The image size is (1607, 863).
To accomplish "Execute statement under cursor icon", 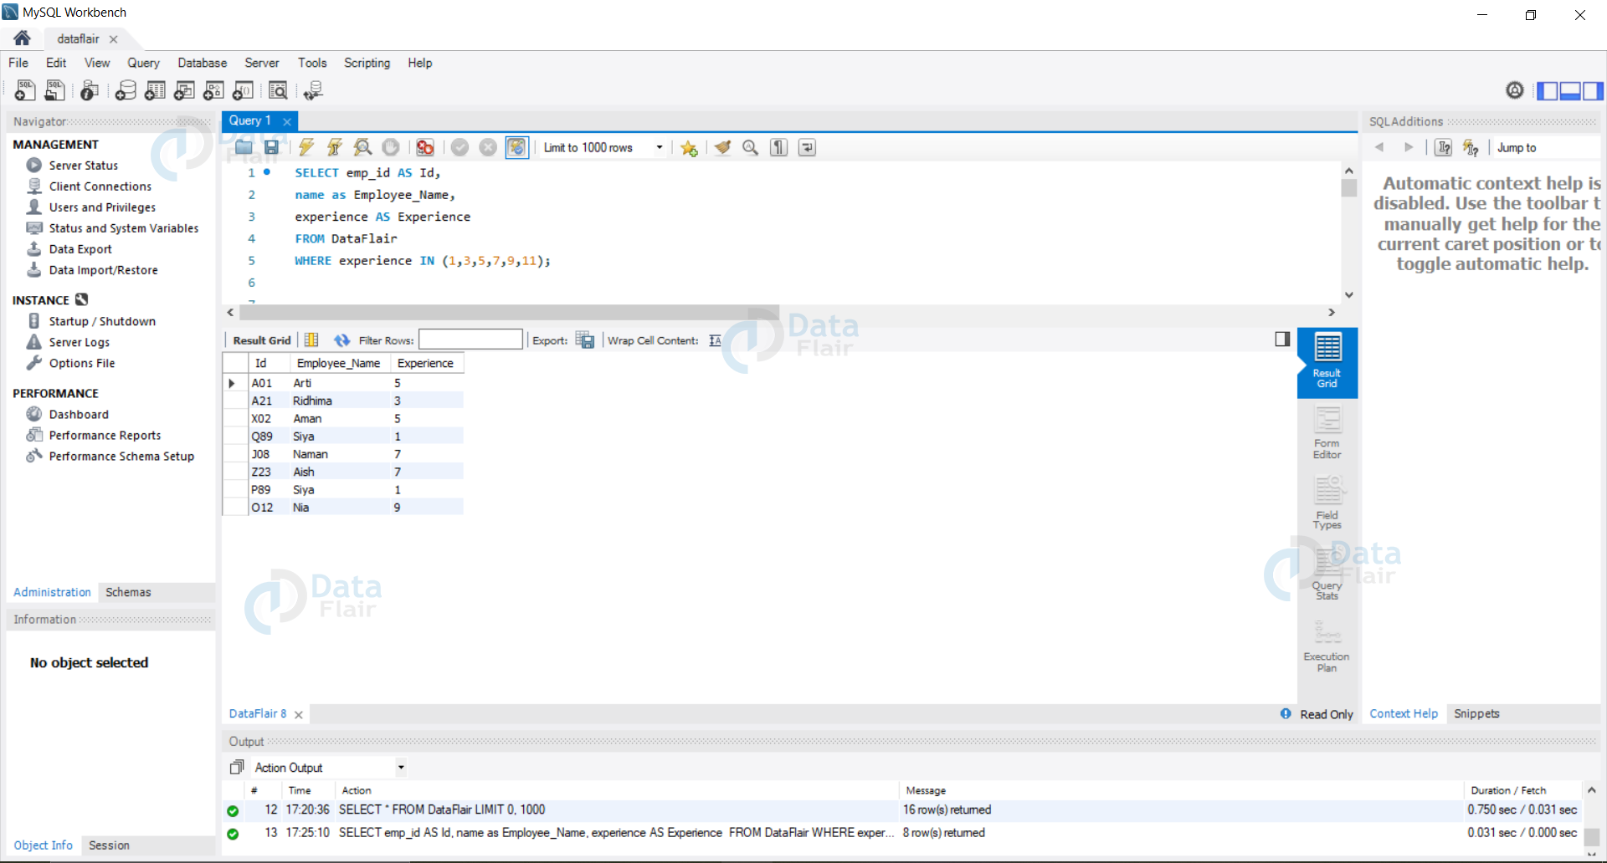I will pos(335,148).
